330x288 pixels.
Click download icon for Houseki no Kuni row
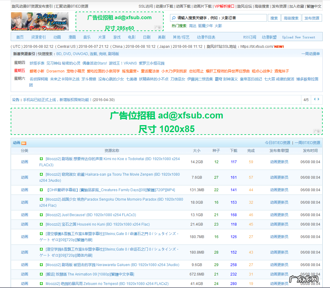[x=41, y=224]
